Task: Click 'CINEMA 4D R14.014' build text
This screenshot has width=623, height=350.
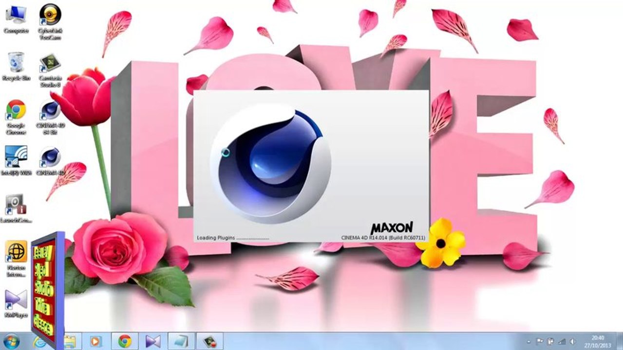Action: coord(383,238)
